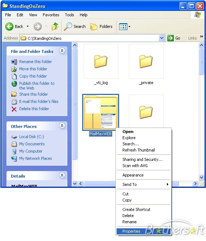Click the StandingOnZero title bar folder icon

[x=5, y=6]
